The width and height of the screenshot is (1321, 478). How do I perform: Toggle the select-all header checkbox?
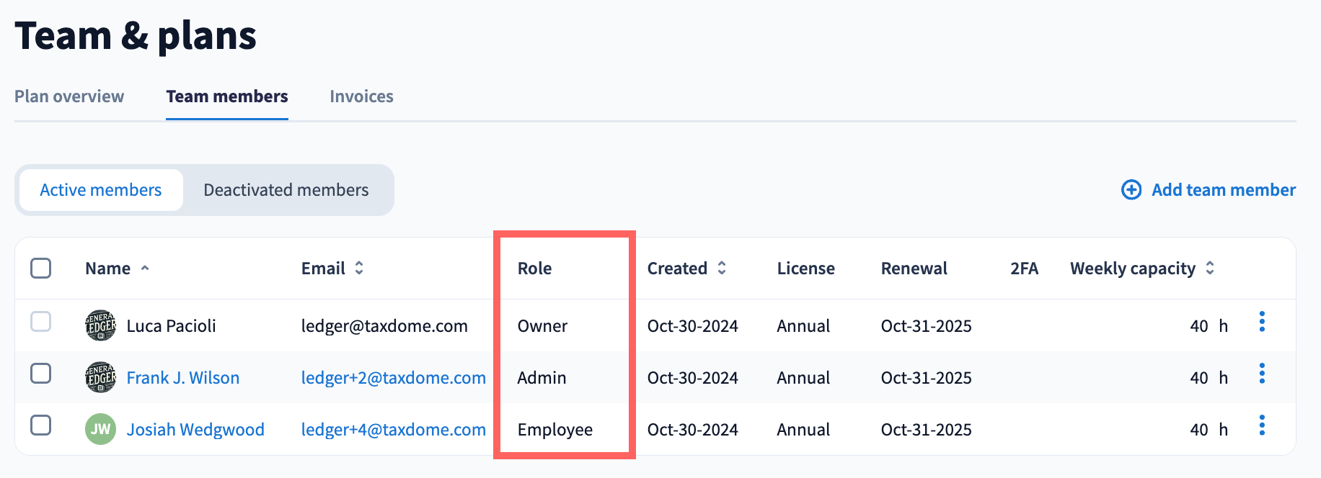(x=41, y=268)
